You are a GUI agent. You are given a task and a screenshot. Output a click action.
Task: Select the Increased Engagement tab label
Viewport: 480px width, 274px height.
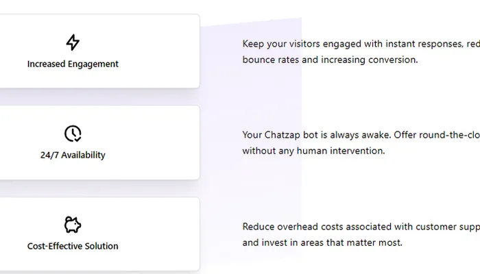click(x=73, y=64)
